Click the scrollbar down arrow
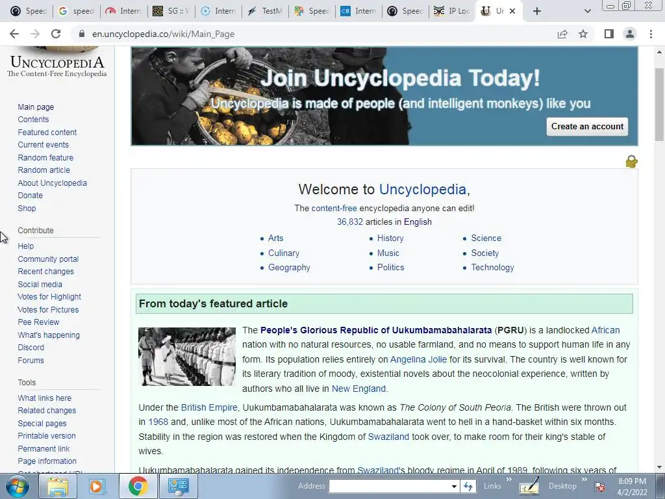Viewport: 665px width, 499px height. tap(659, 468)
